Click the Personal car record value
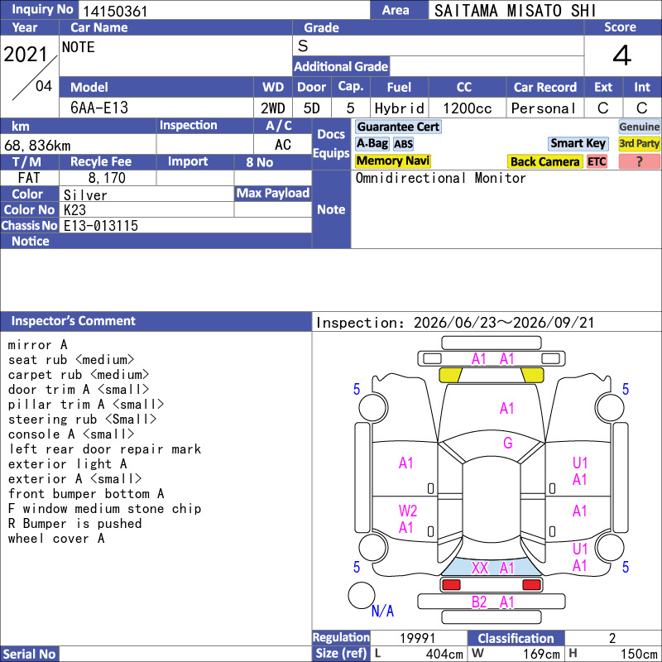This screenshot has width=662, height=662. tap(544, 108)
